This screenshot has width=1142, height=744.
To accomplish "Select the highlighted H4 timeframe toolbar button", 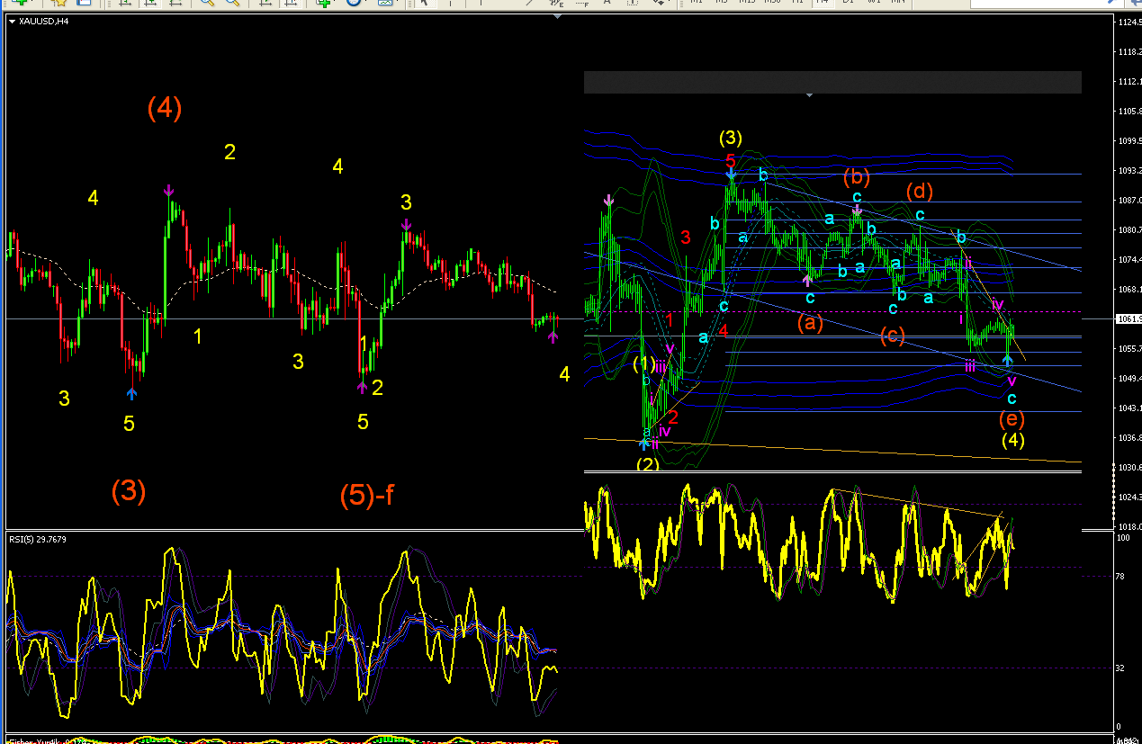I will (x=822, y=3).
